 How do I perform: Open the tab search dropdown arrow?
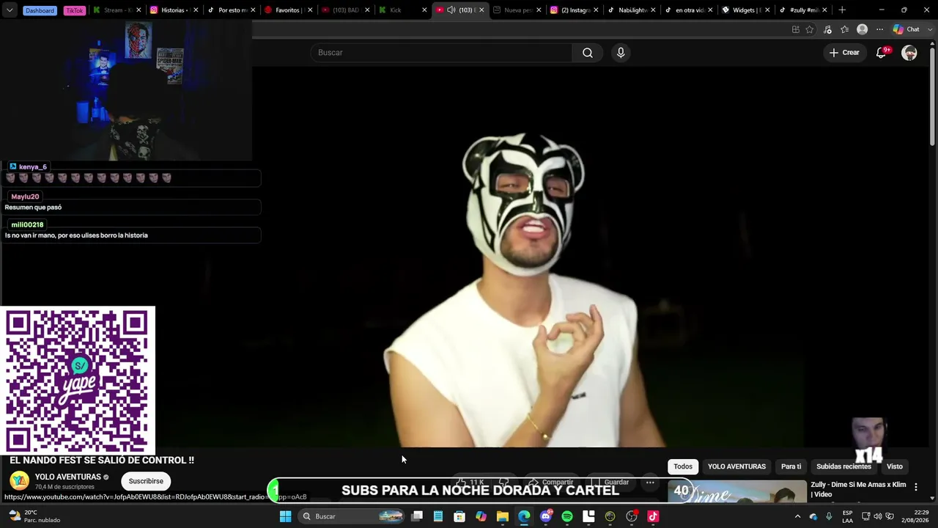[10, 10]
